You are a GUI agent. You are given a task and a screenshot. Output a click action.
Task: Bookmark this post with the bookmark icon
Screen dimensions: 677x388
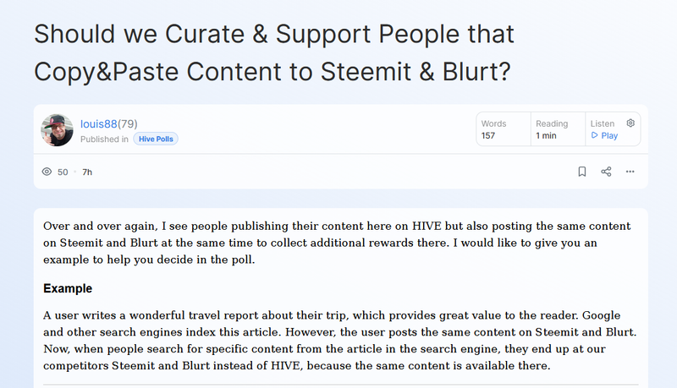click(x=582, y=172)
